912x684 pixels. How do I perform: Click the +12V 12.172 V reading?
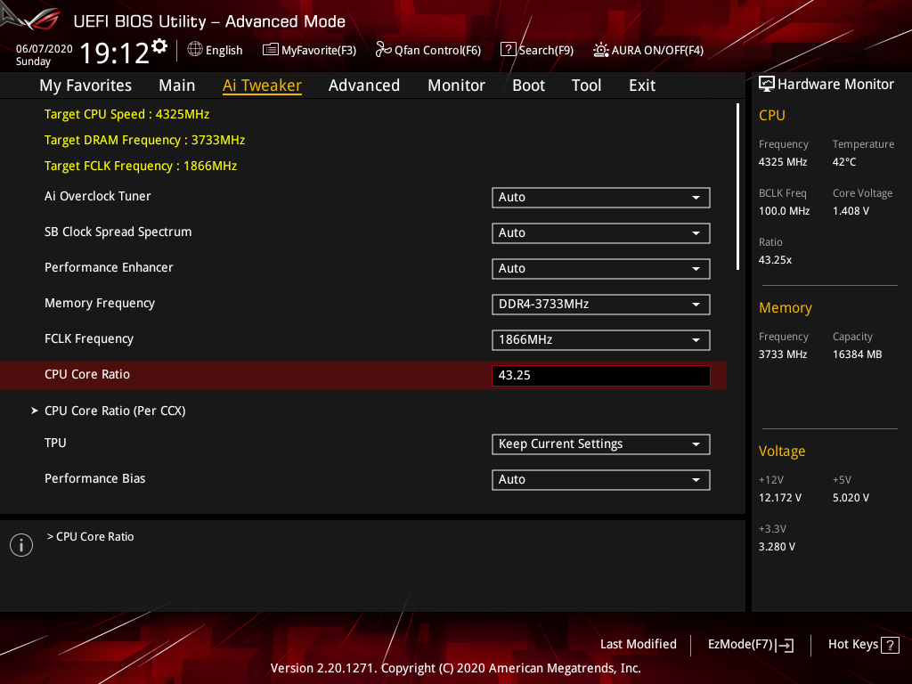pyautogui.click(x=780, y=498)
